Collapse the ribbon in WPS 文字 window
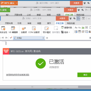The image size is (91, 91). click(83, 18)
